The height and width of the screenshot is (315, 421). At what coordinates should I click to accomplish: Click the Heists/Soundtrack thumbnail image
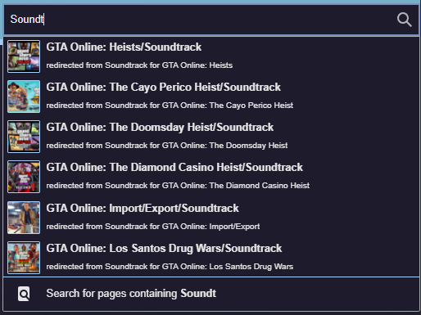point(24,56)
